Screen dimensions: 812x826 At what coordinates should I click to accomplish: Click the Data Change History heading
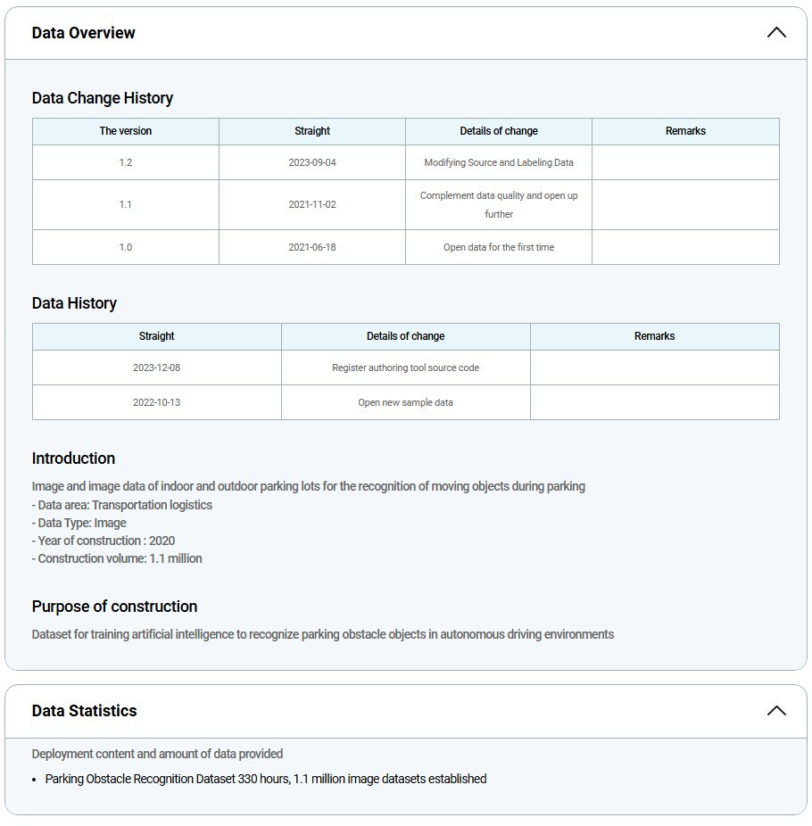point(103,98)
